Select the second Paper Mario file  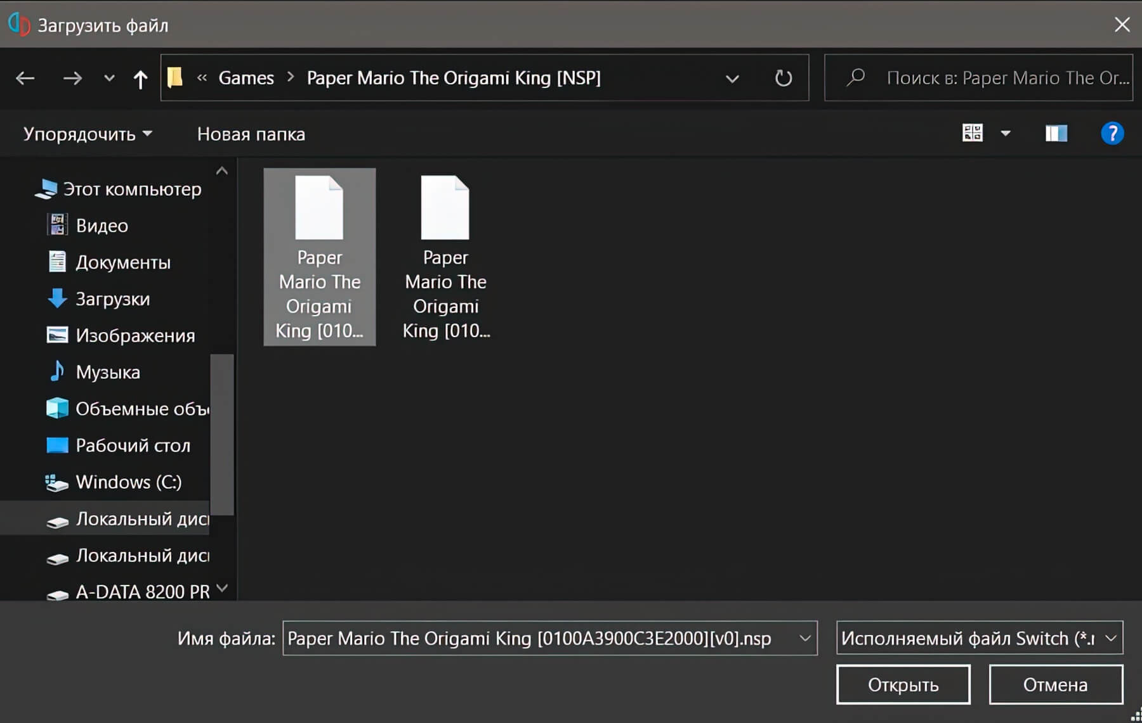[445, 257]
